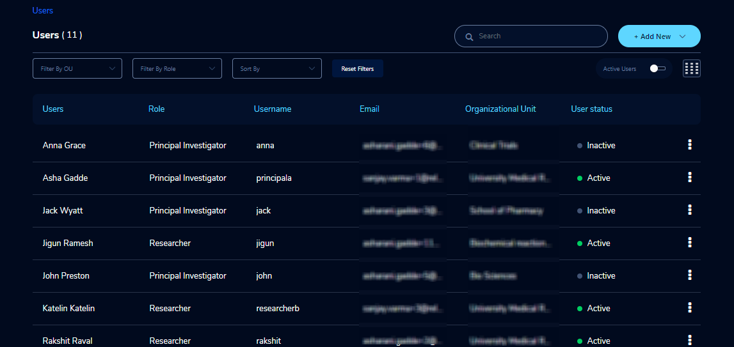Screen dimensions: 734x347
Task: Click Principal Investigator role for Jack Wyatt
Action: pyautogui.click(x=187, y=211)
